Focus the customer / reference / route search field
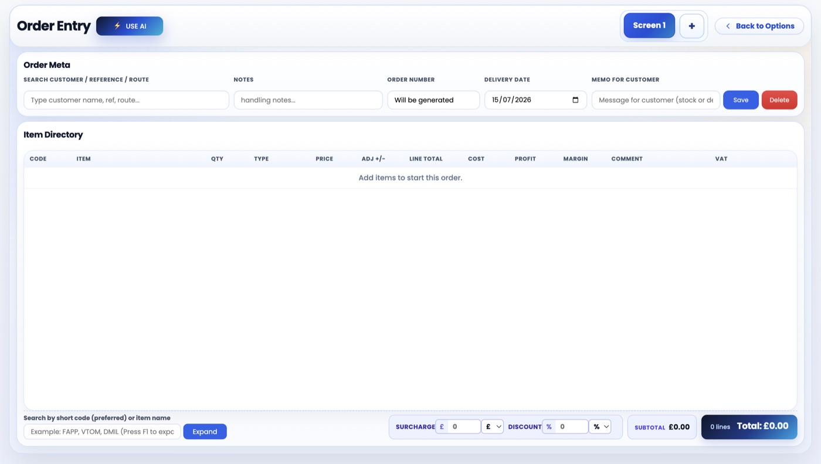 click(x=126, y=100)
